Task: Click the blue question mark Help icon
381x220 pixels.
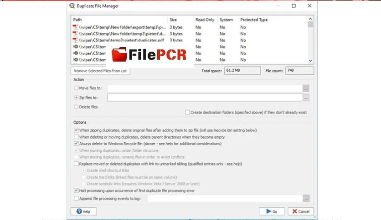Action: coord(79,211)
